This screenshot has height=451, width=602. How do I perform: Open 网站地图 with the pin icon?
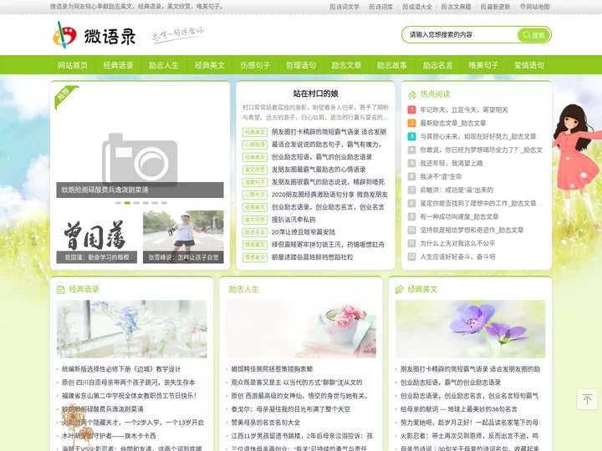535,7
